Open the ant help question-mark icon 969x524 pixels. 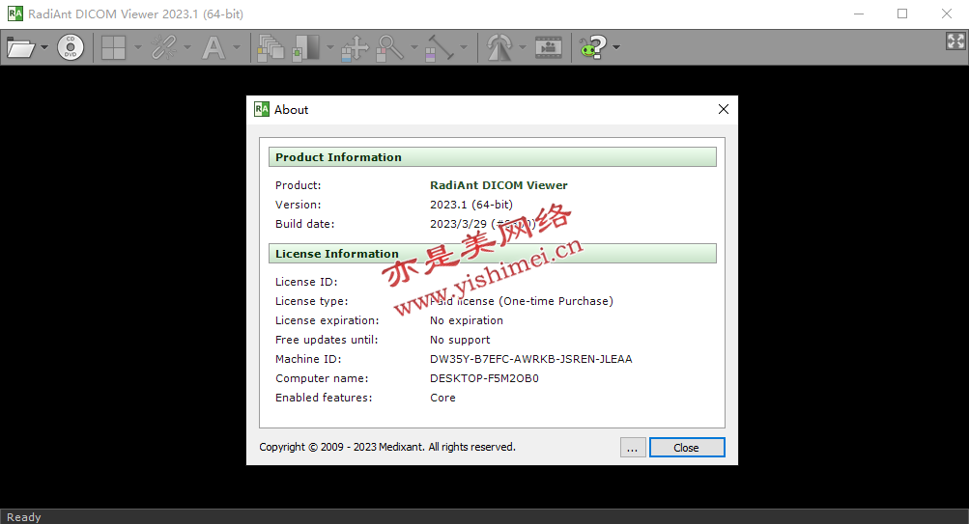(x=592, y=47)
